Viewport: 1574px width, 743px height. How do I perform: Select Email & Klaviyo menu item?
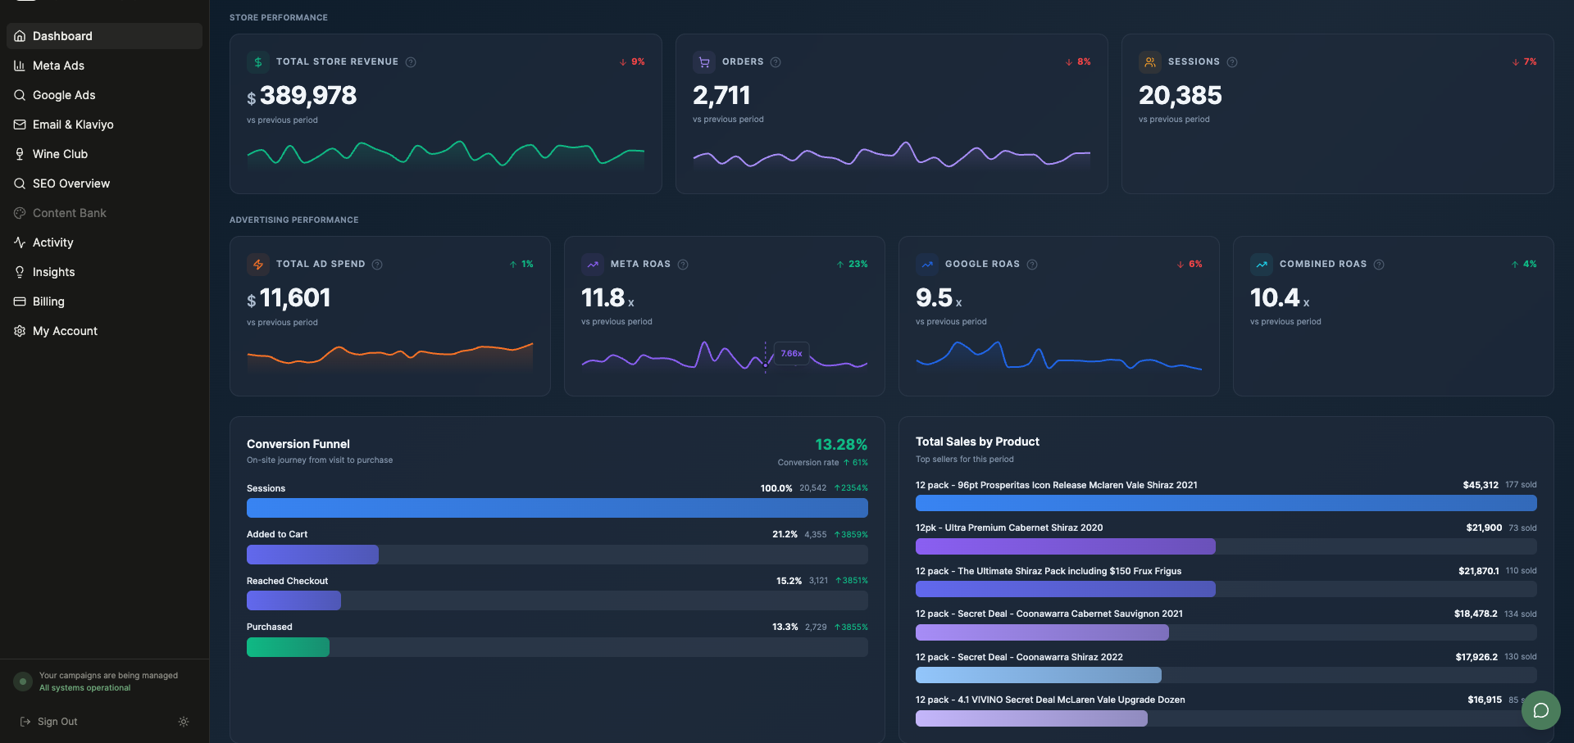(x=104, y=125)
